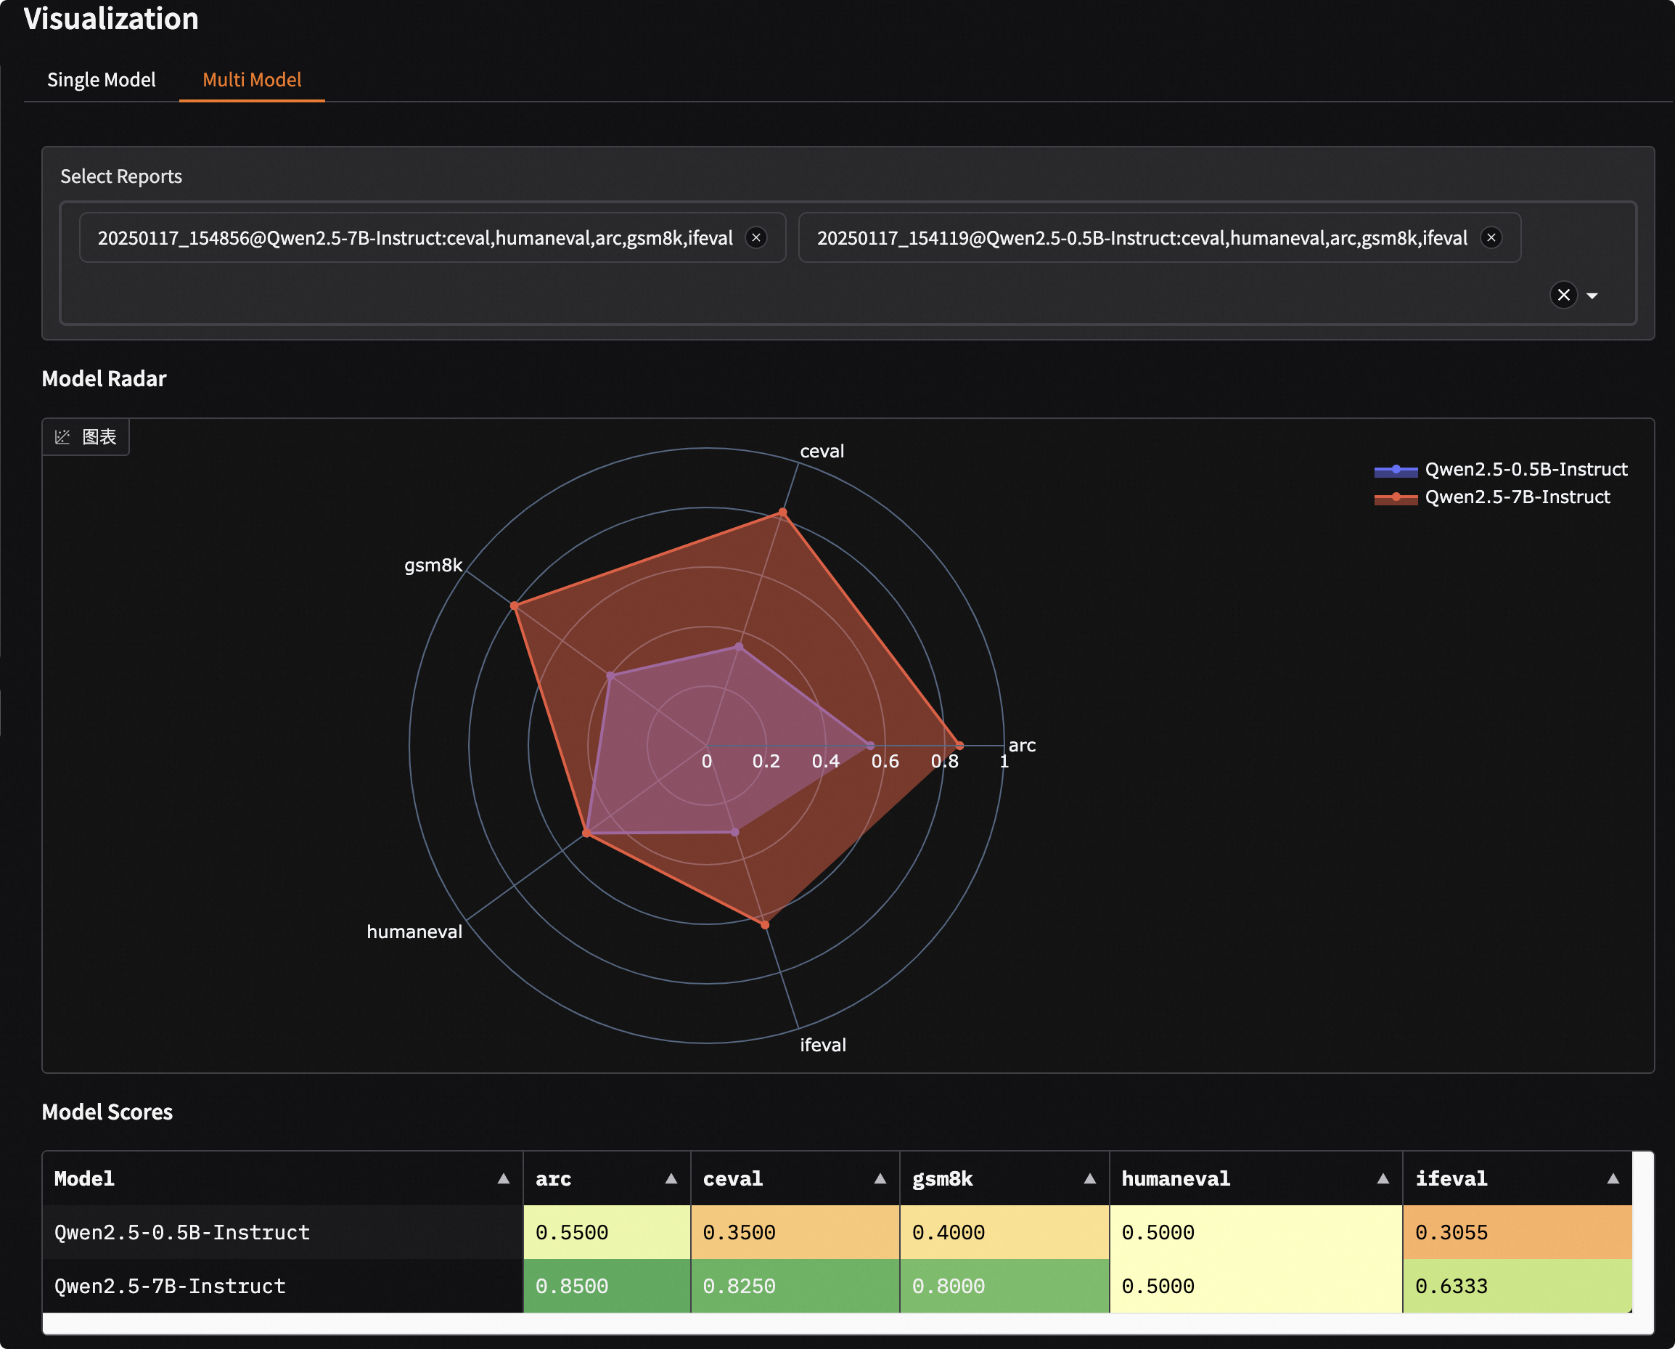
Task: Sort table by Model column arrow
Action: (504, 1179)
